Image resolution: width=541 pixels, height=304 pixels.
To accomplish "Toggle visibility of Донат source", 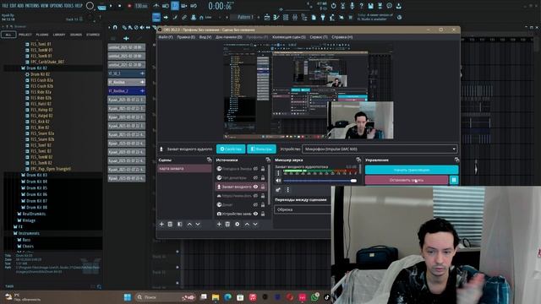I will (255, 204).
